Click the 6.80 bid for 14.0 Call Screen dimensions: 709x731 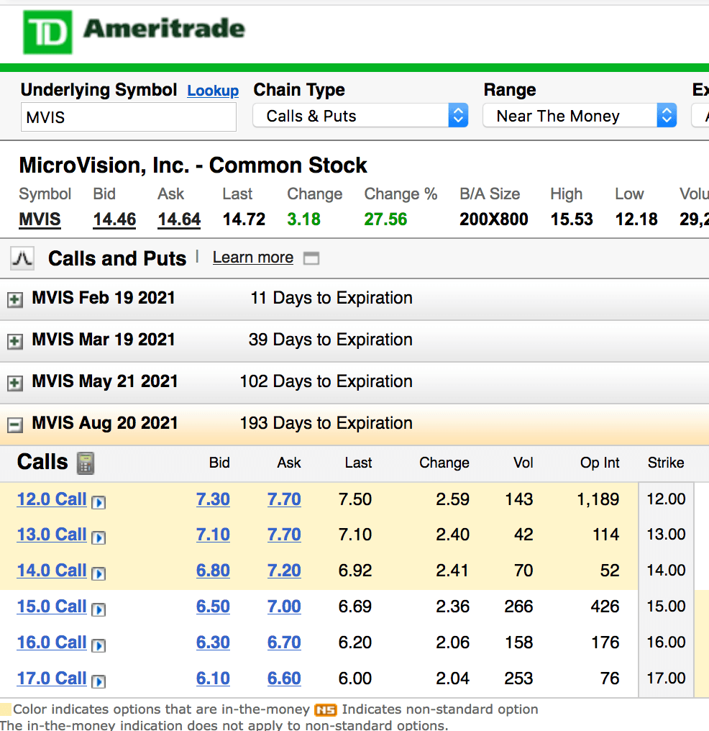tap(213, 570)
